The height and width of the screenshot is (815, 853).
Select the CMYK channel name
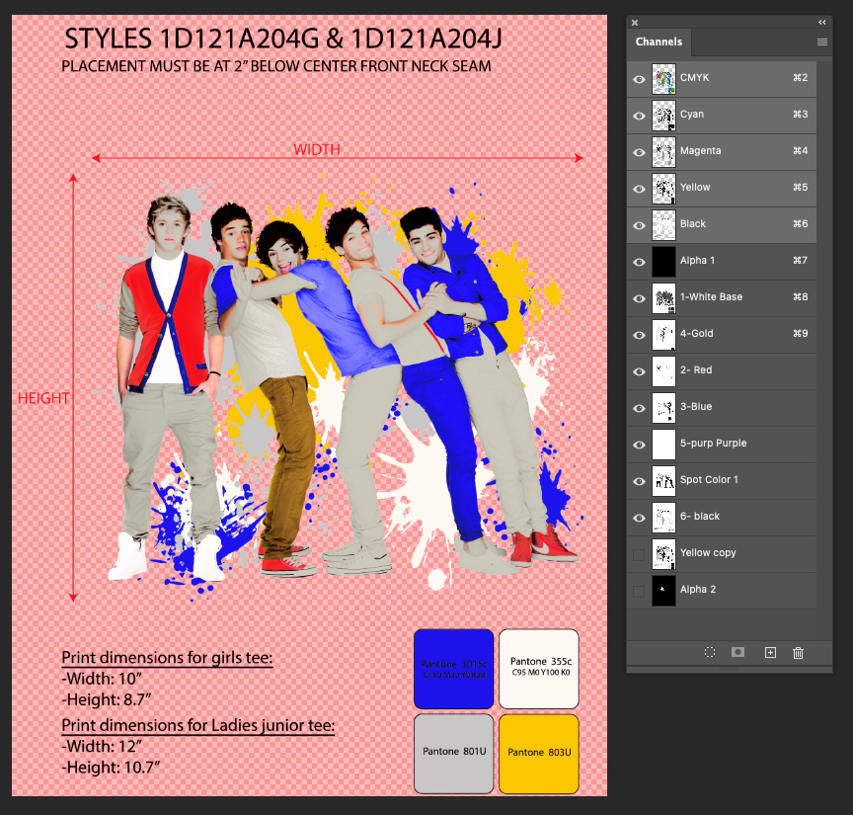coord(695,77)
